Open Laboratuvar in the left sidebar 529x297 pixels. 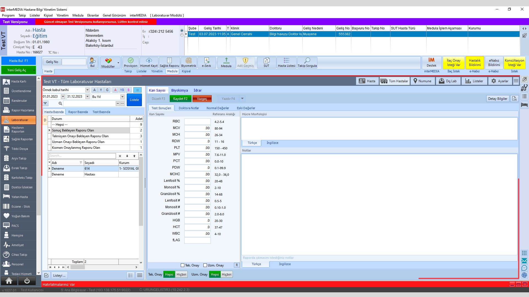click(19, 120)
